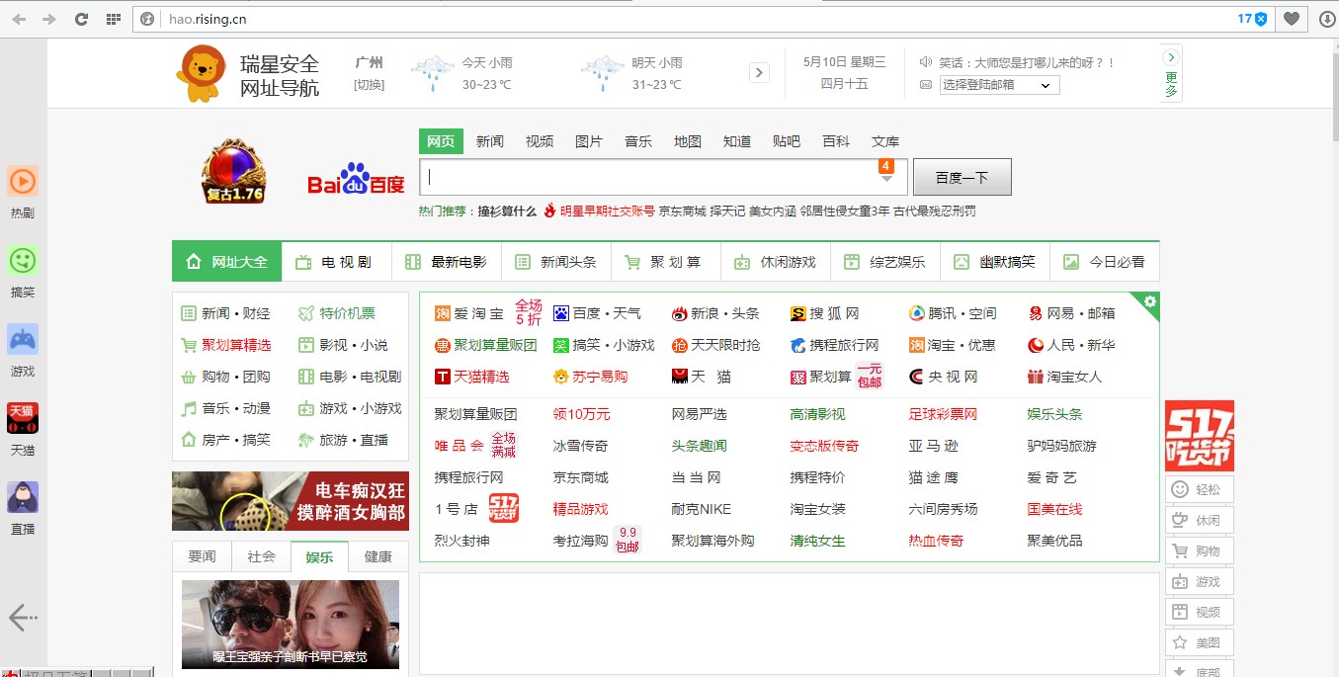Open the 电车痴汉 news banner image
This screenshot has height=677, width=1339.
click(291, 501)
